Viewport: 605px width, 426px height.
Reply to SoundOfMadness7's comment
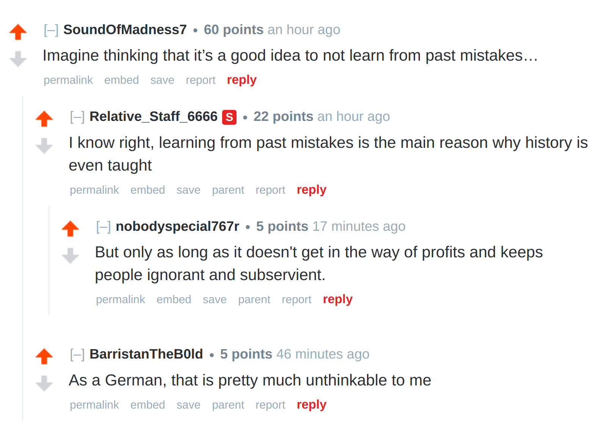(242, 80)
